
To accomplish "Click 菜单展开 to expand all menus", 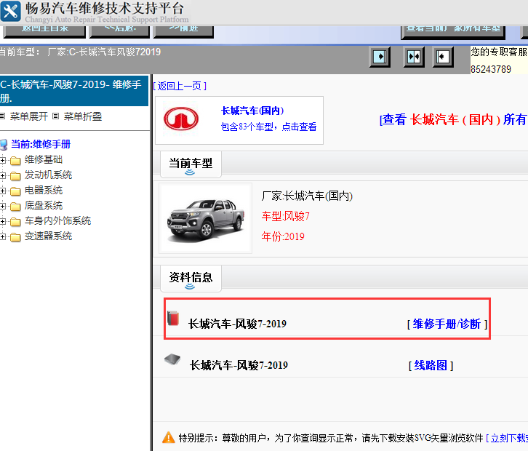I will click(x=29, y=116).
